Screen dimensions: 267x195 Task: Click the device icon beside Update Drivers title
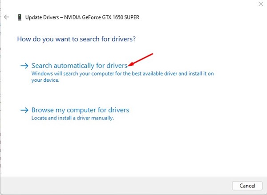19,17
